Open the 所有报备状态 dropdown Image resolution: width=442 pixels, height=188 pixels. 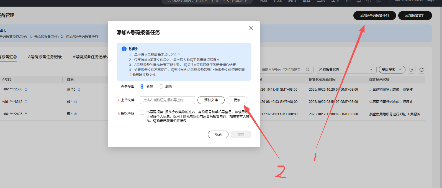click(x=346, y=70)
